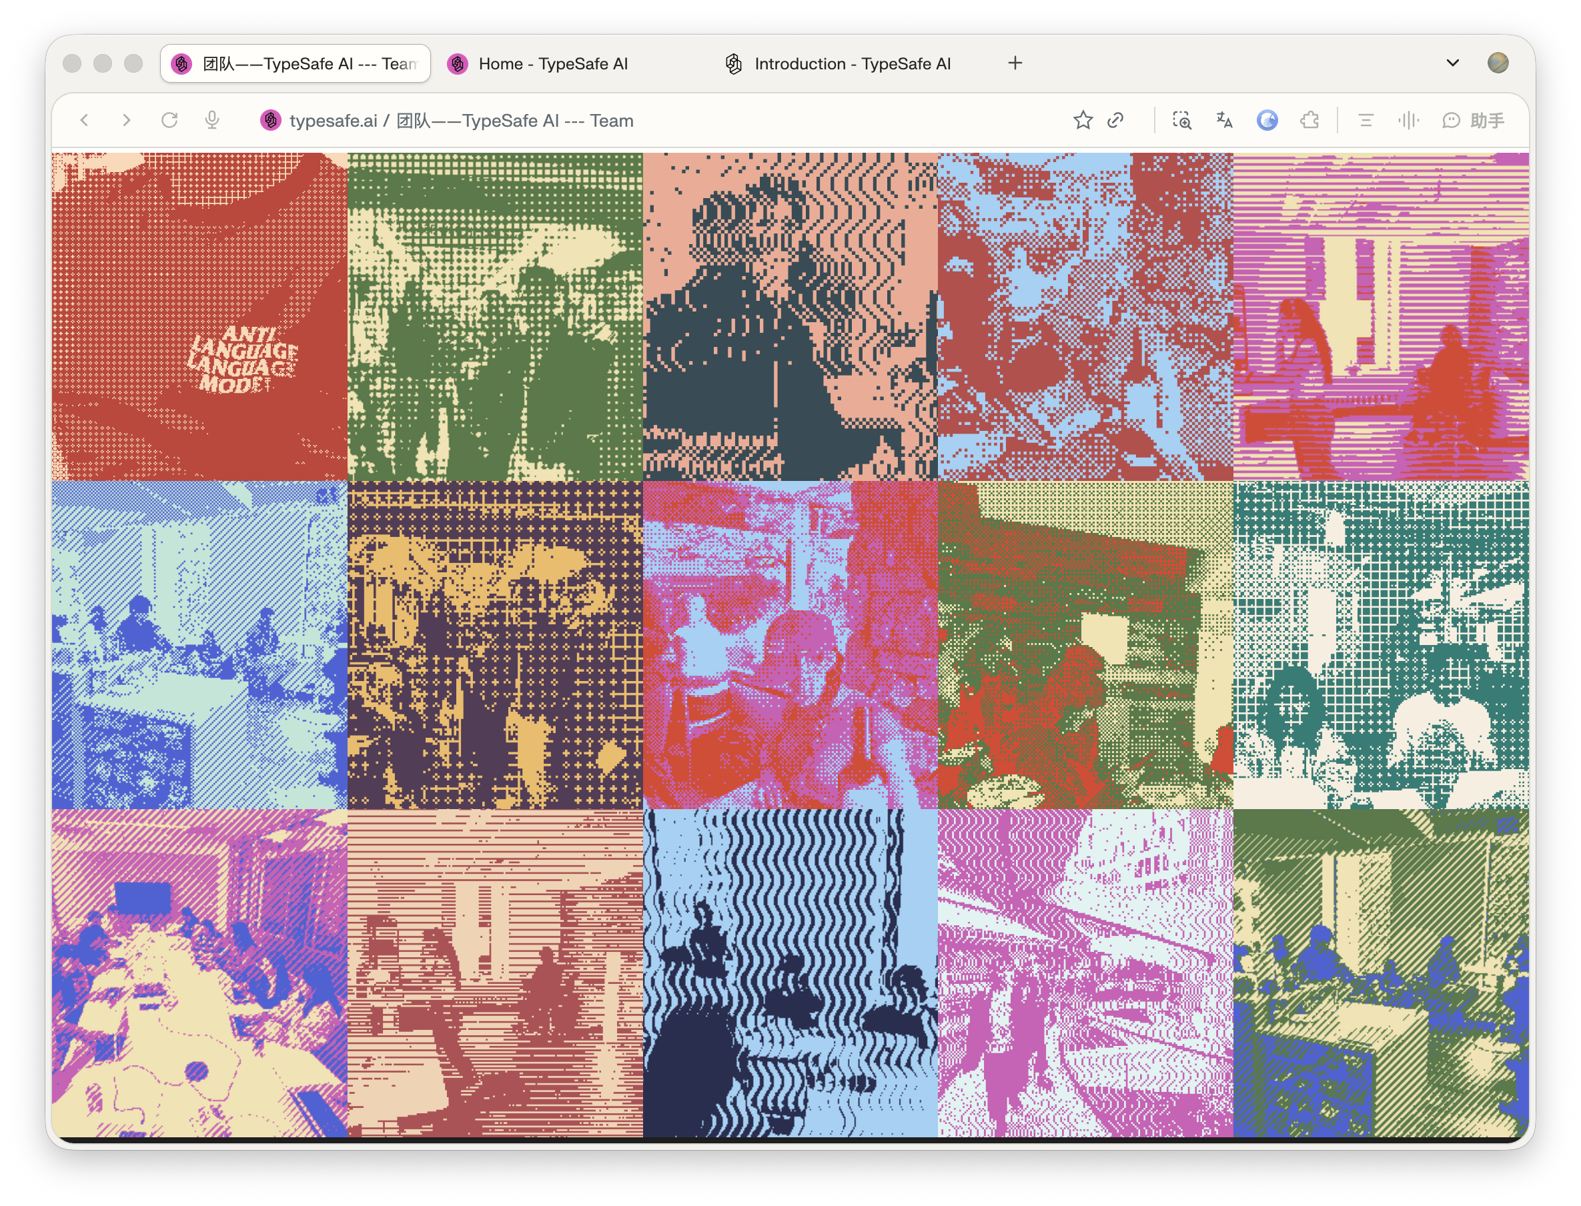This screenshot has width=1581, height=1206.
Task: Bookmark this page with the star icon
Action: click(1083, 121)
